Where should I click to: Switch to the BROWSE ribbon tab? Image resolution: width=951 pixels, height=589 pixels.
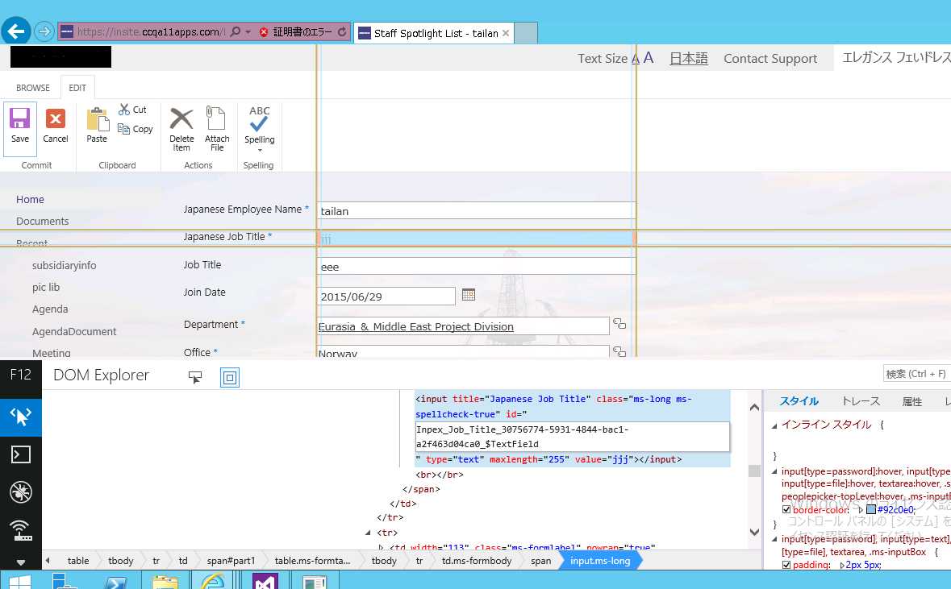[x=33, y=88]
